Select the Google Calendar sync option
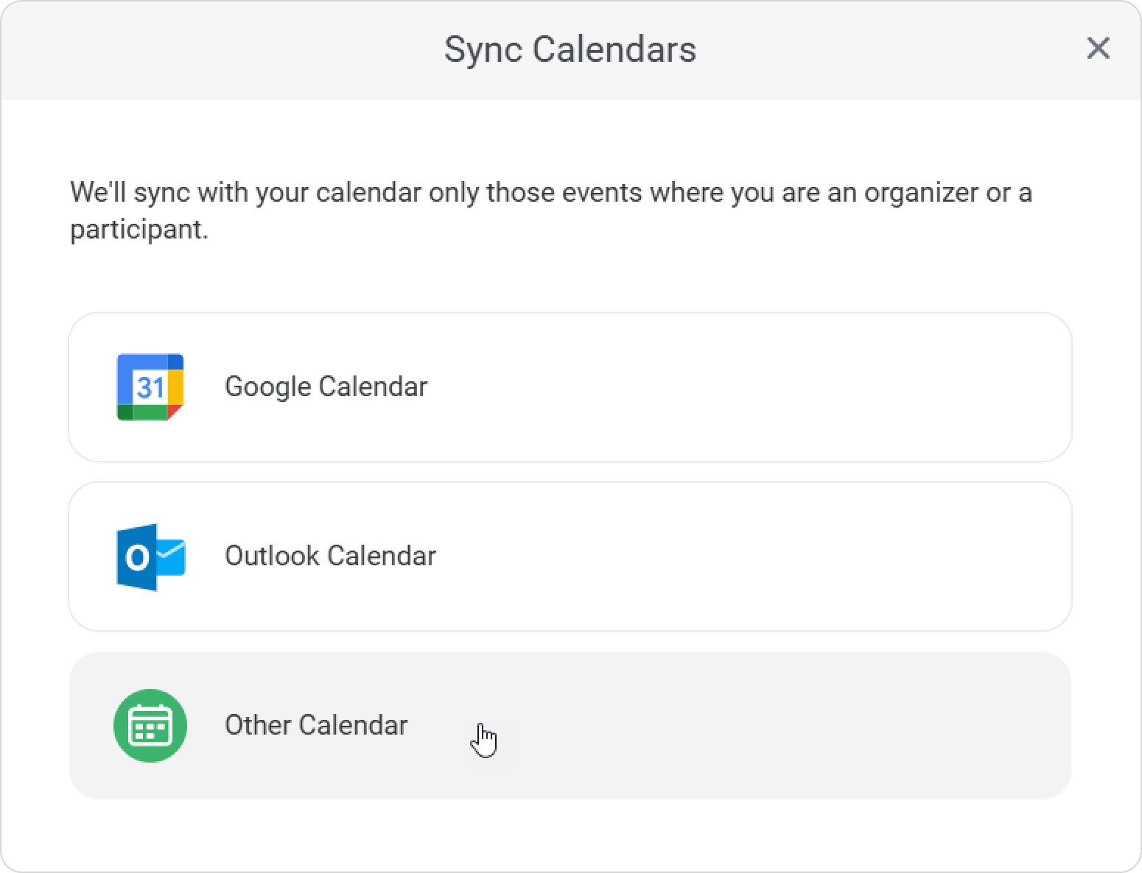The width and height of the screenshot is (1142, 873). [x=570, y=387]
